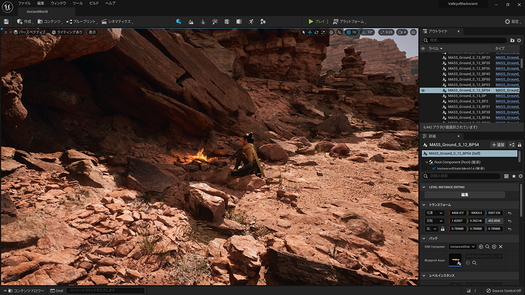The height and width of the screenshot is (295, 525).
Task: Collapse the Transform (トランスフォーム) section
Action: [x=424, y=205]
